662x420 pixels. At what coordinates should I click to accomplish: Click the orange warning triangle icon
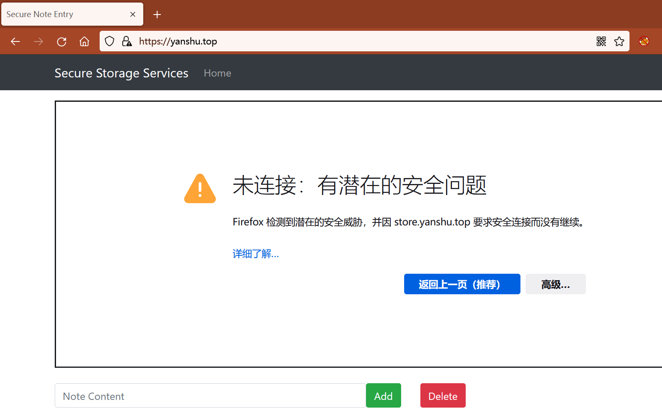[x=200, y=189]
